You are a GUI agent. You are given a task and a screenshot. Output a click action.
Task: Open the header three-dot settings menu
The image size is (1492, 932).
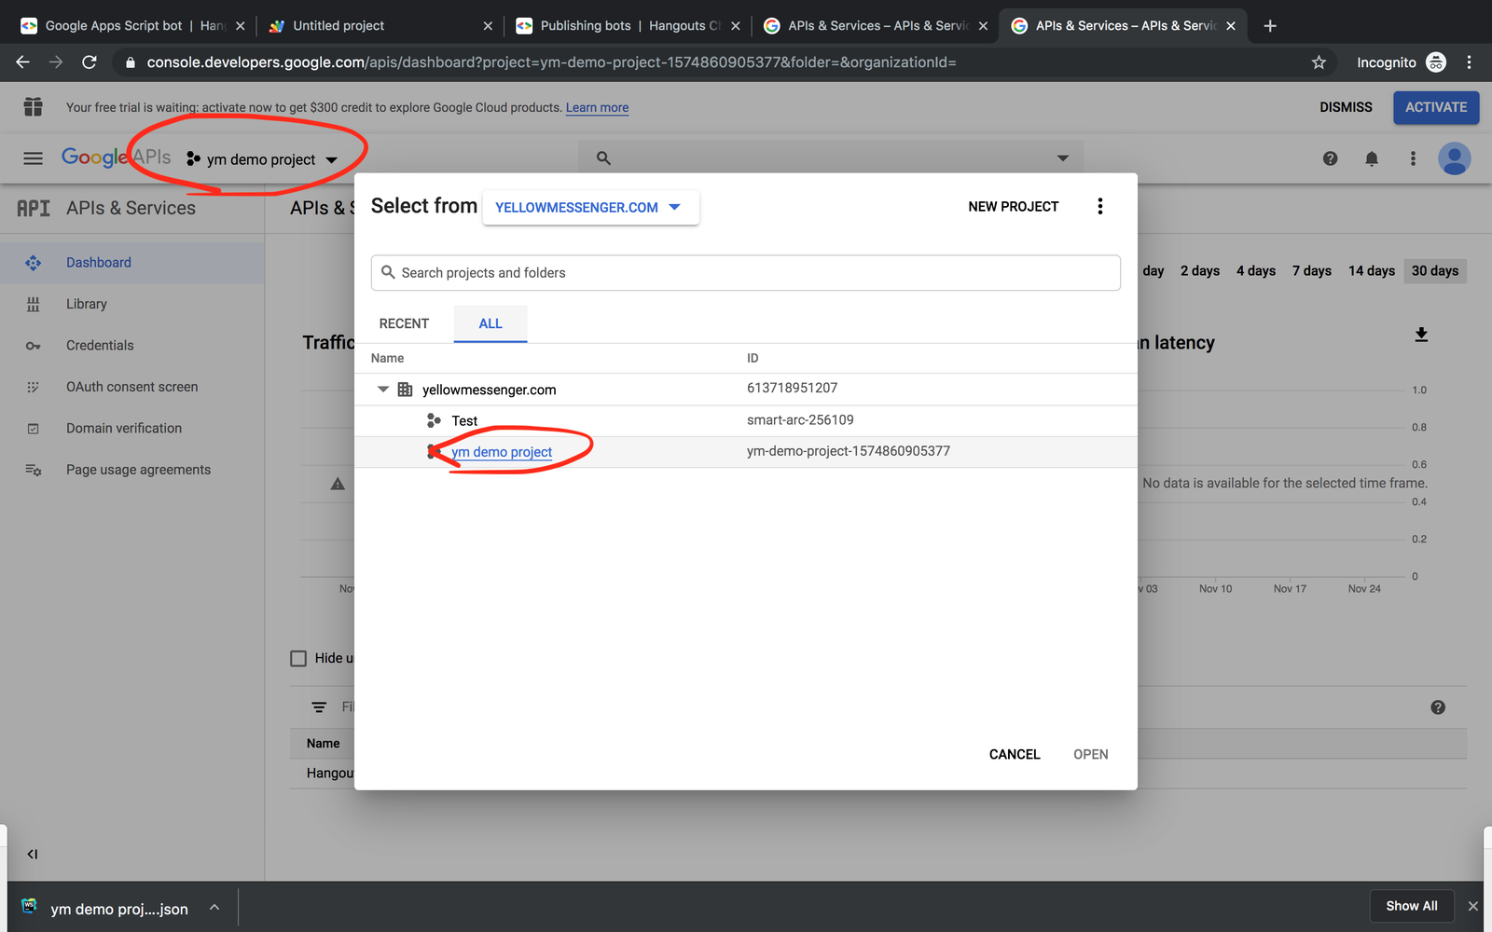[x=1413, y=158]
